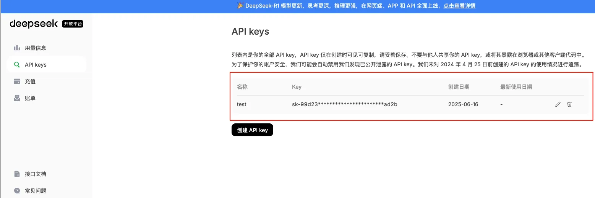Screen dimensions: 595x198
Task: Click the question mark icon beside 常见问题
Action: pyautogui.click(x=17, y=191)
